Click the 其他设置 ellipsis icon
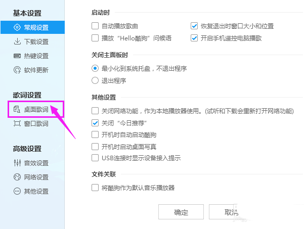The width and height of the screenshot is (304, 229). [x=17, y=191]
